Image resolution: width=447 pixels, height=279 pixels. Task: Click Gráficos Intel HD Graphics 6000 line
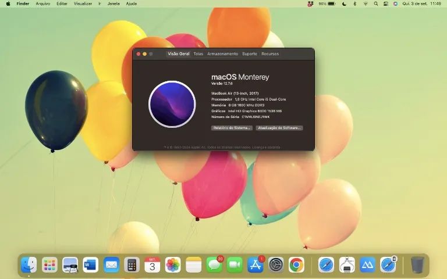pos(247,111)
